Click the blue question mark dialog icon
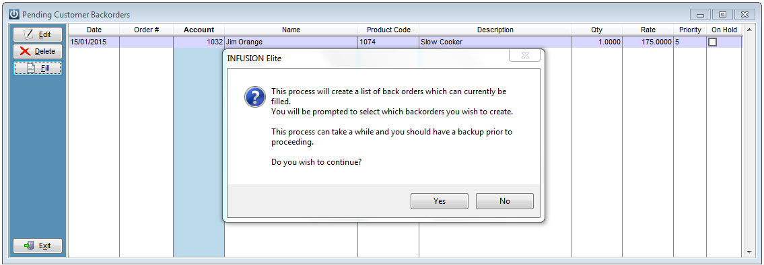764x265 pixels. (x=254, y=97)
